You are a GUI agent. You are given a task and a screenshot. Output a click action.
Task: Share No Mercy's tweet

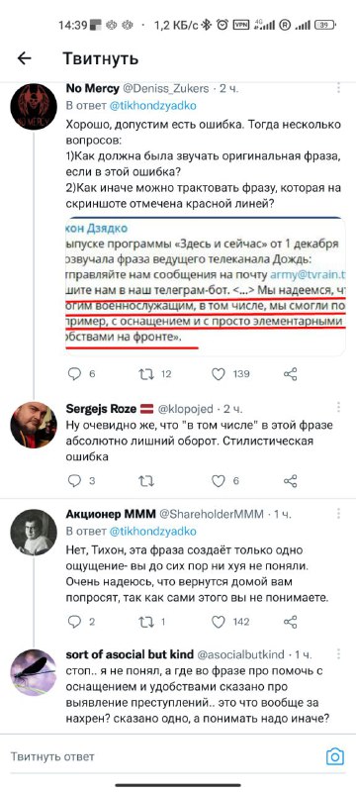291,374
